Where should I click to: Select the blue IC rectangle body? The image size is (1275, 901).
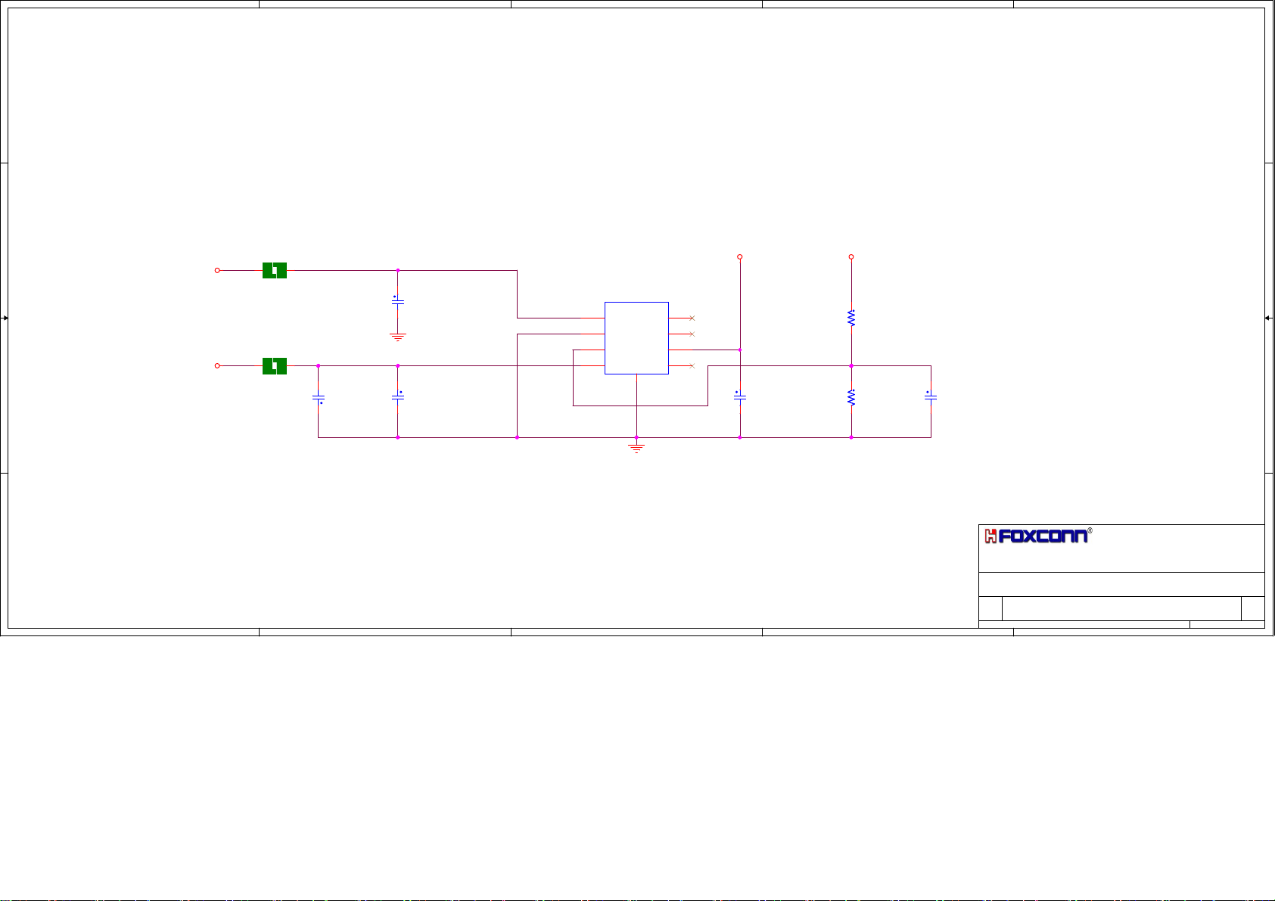(x=636, y=338)
